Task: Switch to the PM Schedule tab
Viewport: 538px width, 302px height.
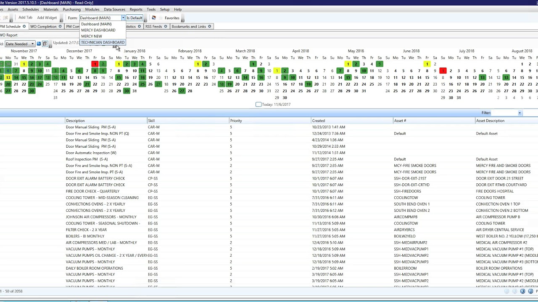Action: click(11, 26)
